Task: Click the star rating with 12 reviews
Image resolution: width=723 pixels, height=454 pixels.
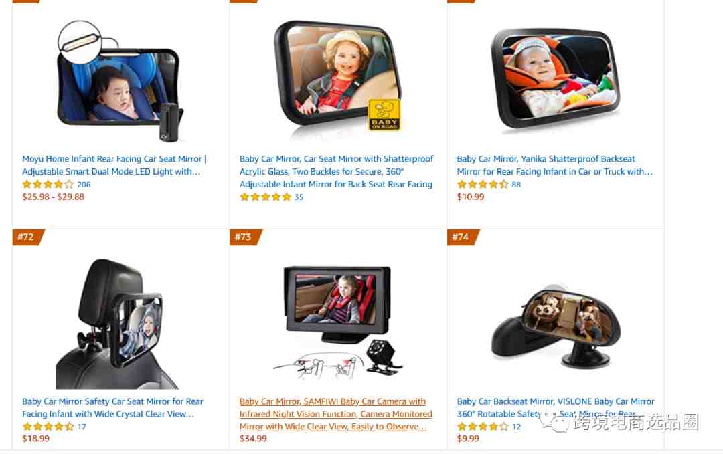Action: [483, 427]
